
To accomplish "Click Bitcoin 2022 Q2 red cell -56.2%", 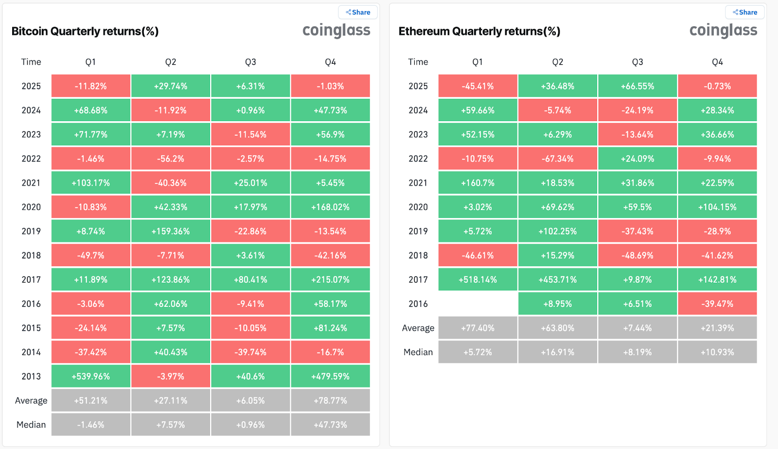I will pos(171,159).
